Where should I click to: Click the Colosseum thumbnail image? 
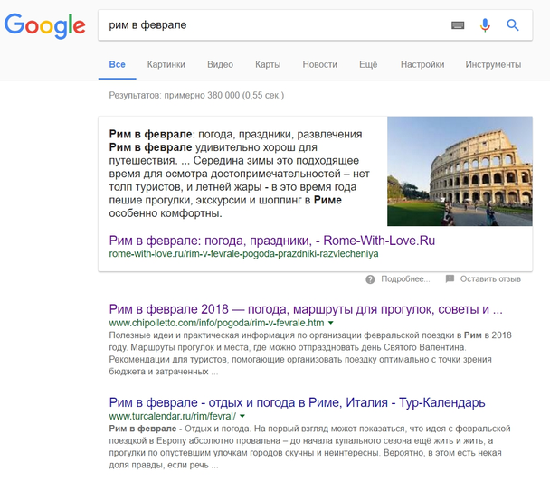tap(460, 171)
